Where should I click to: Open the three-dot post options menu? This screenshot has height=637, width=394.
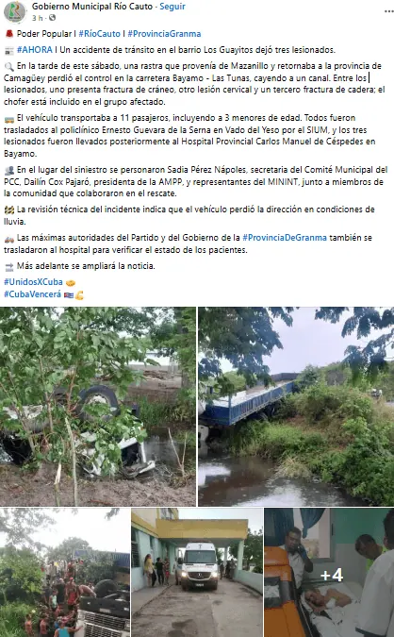point(388,11)
